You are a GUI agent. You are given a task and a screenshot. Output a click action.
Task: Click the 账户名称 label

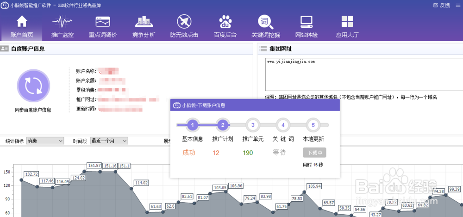tap(86, 71)
